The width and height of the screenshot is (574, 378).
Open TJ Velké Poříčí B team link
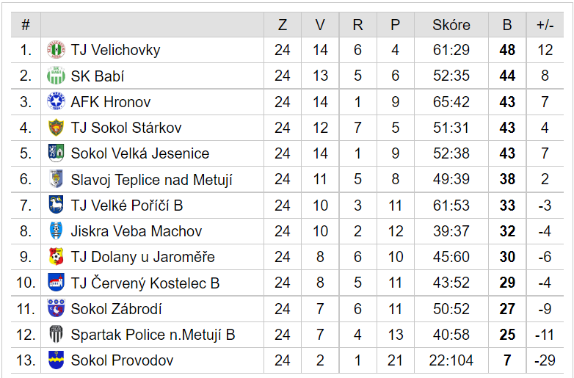coord(126,206)
